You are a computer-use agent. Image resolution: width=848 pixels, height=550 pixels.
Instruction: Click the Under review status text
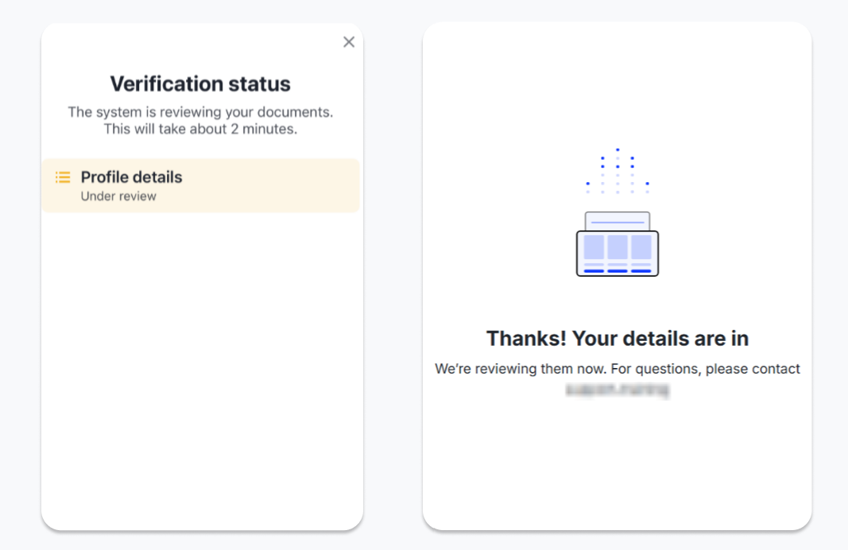[118, 196]
